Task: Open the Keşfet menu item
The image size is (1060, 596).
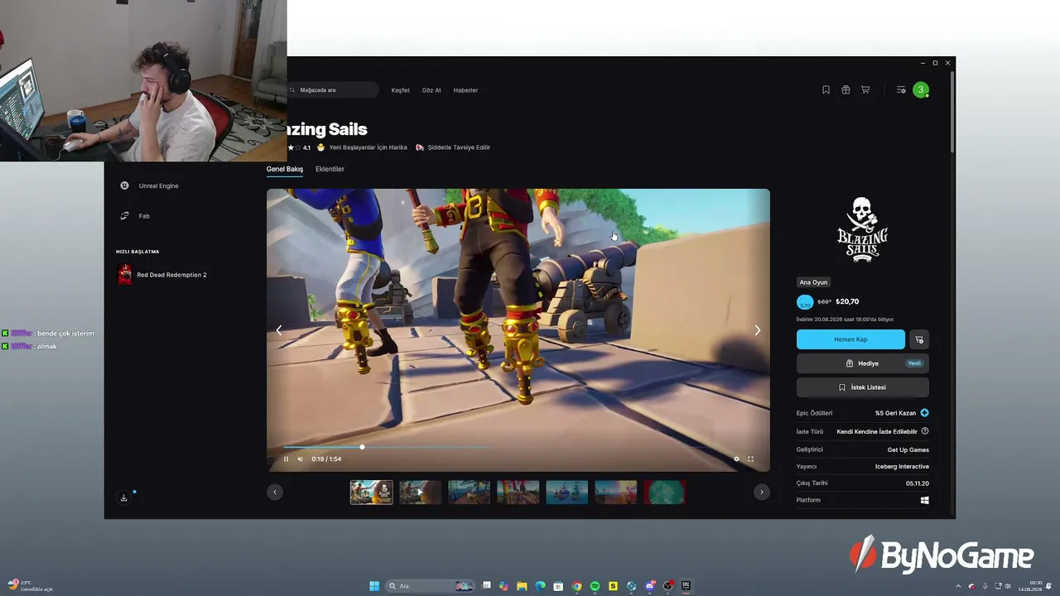Action: pos(401,90)
